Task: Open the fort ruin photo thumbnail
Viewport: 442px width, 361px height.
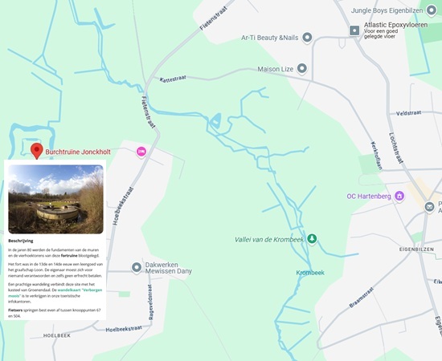Action: (x=55, y=199)
